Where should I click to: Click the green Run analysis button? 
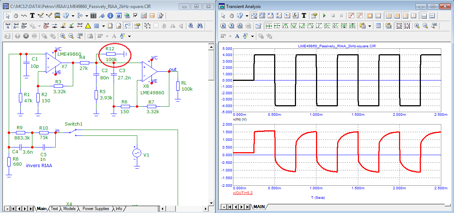click(x=324, y=16)
